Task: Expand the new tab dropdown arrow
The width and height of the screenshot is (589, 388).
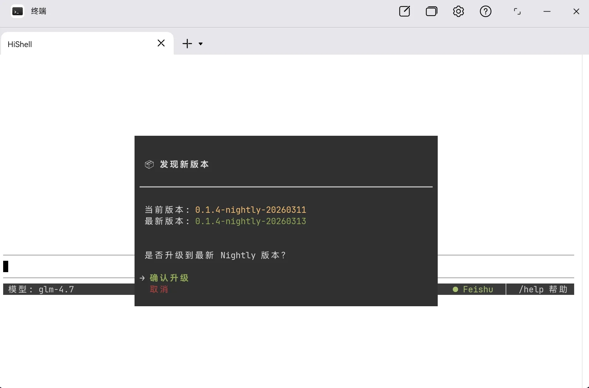Action: pyautogui.click(x=201, y=44)
